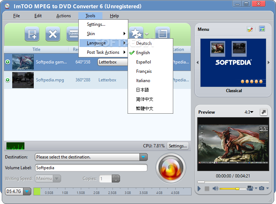Click the star effects toolbar icon
The height and width of the screenshot is (204, 276).
[136, 33]
